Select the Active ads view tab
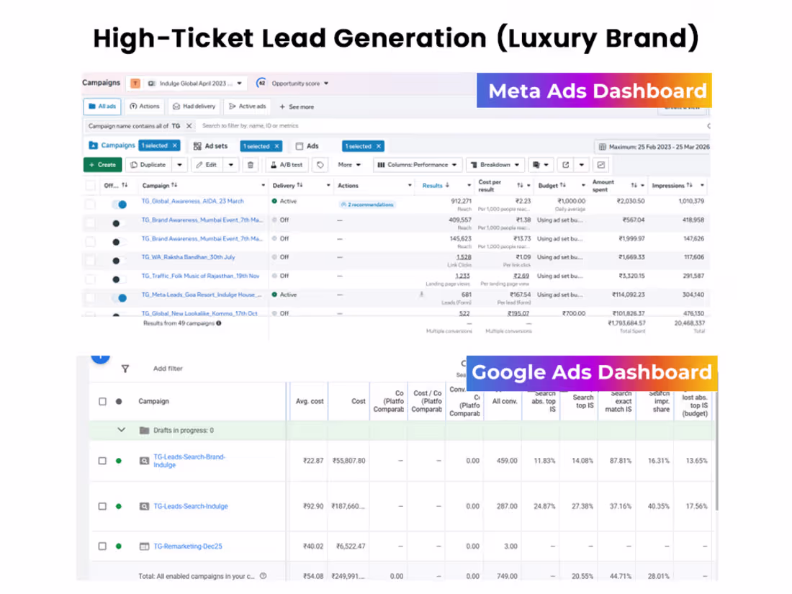 248,107
